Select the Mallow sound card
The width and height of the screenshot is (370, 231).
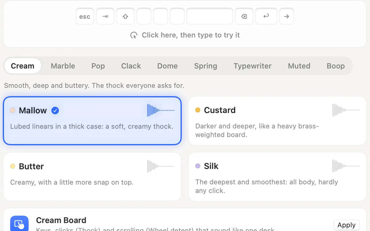tap(92, 120)
